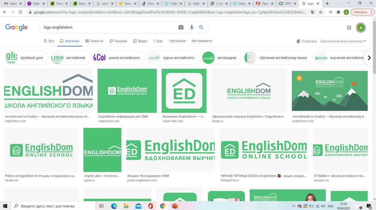
Task: Bookmark this page with the star icon
Action: tap(321, 12)
